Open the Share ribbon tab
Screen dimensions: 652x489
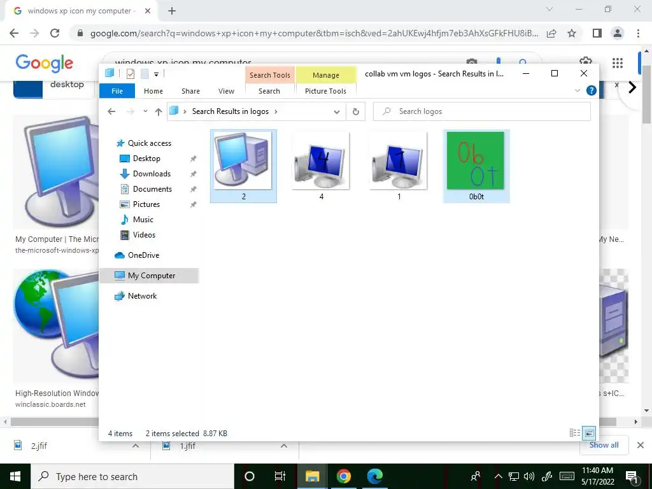[190, 91]
